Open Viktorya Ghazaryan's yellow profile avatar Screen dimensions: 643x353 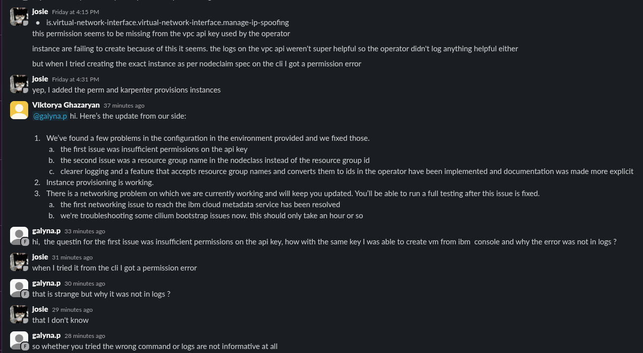pos(19,110)
